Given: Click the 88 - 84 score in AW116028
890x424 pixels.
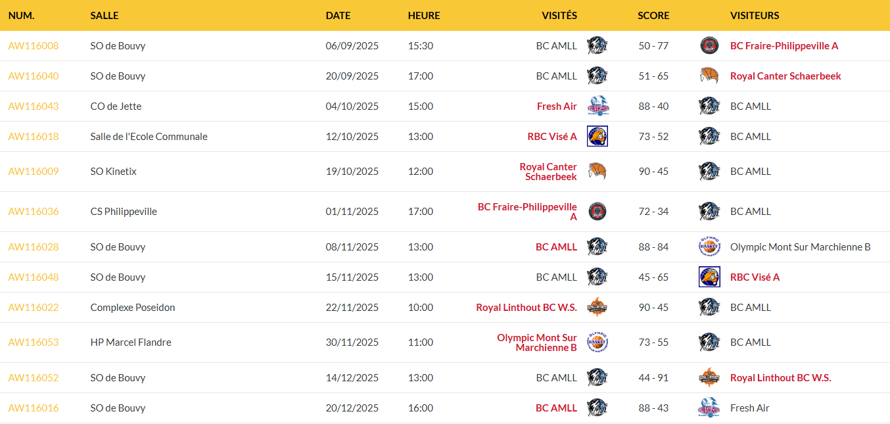Looking at the screenshot, I should point(653,247).
